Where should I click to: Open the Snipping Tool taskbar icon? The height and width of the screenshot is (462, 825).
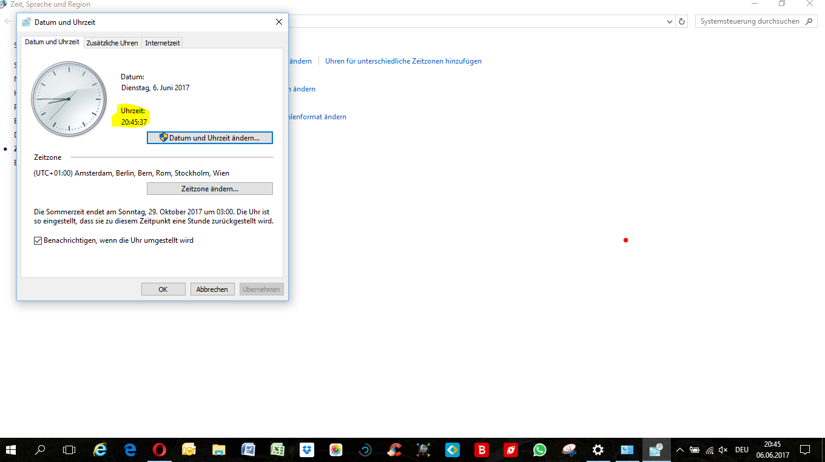pos(569,450)
